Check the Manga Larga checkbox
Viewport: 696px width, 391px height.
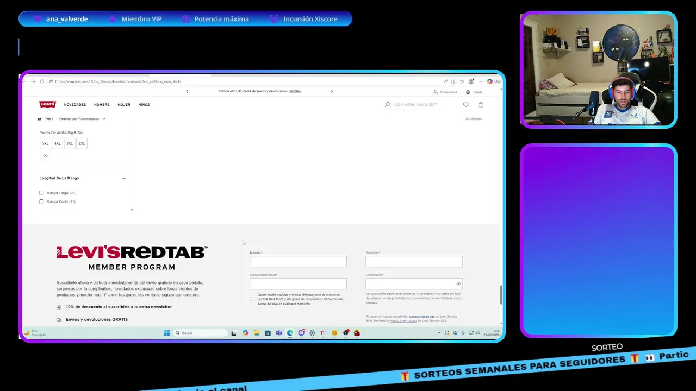[41, 193]
